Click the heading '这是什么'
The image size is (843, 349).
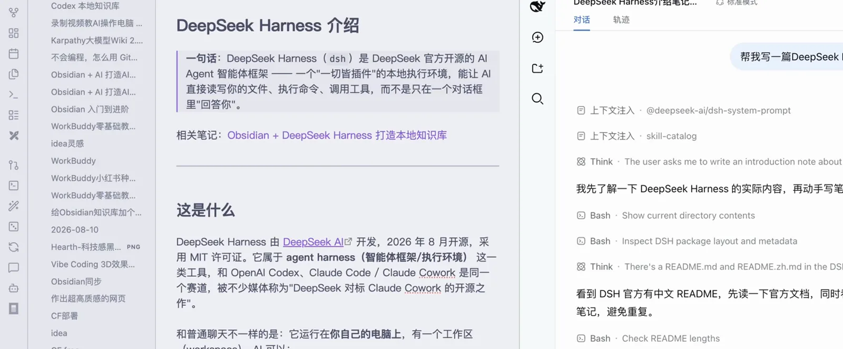point(205,210)
